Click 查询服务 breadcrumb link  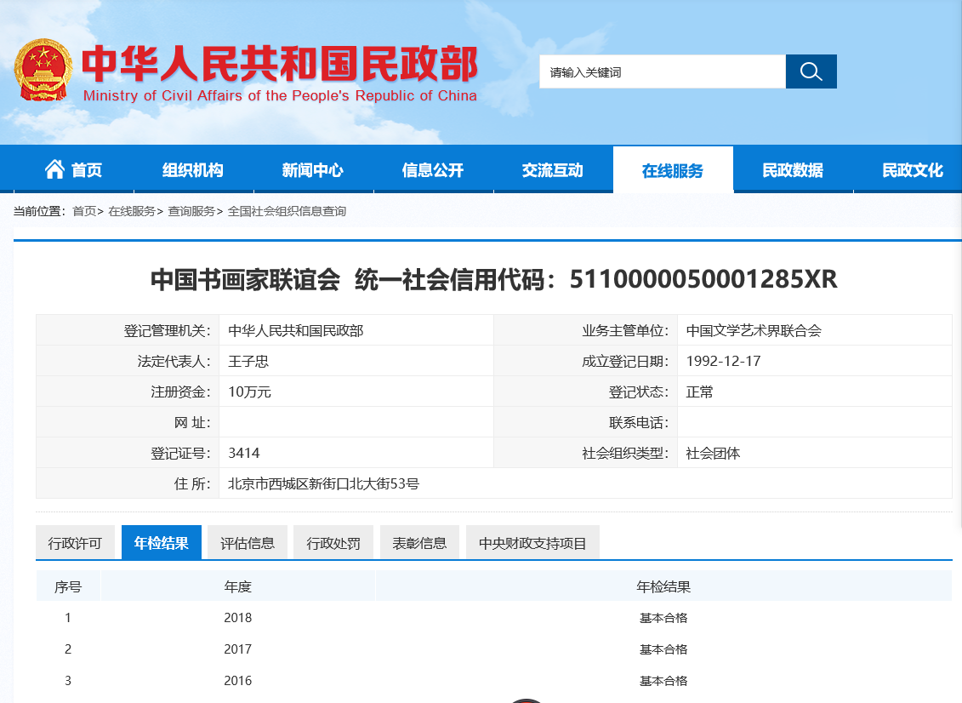[x=191, y=211]
